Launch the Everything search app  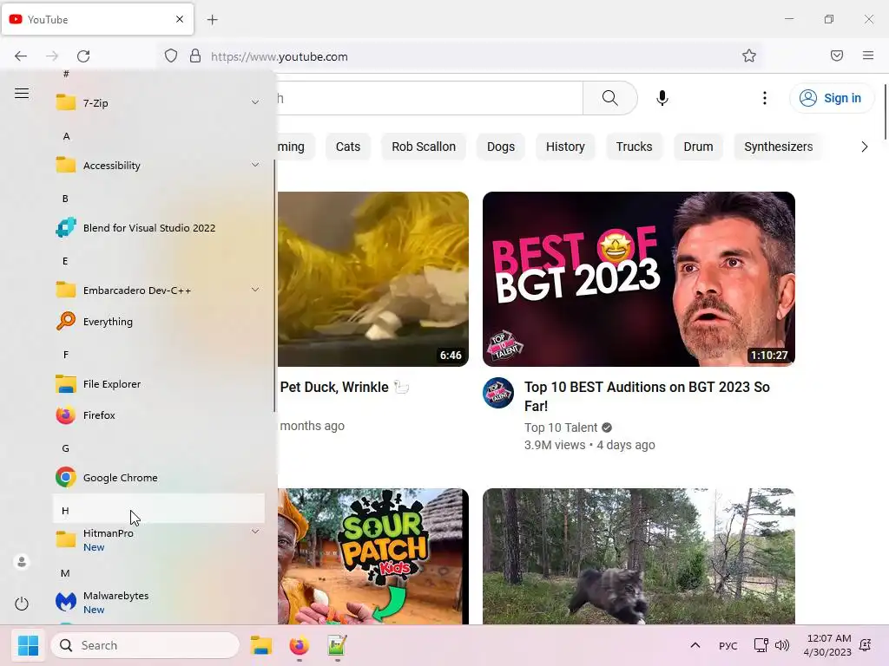coord(159,321)
